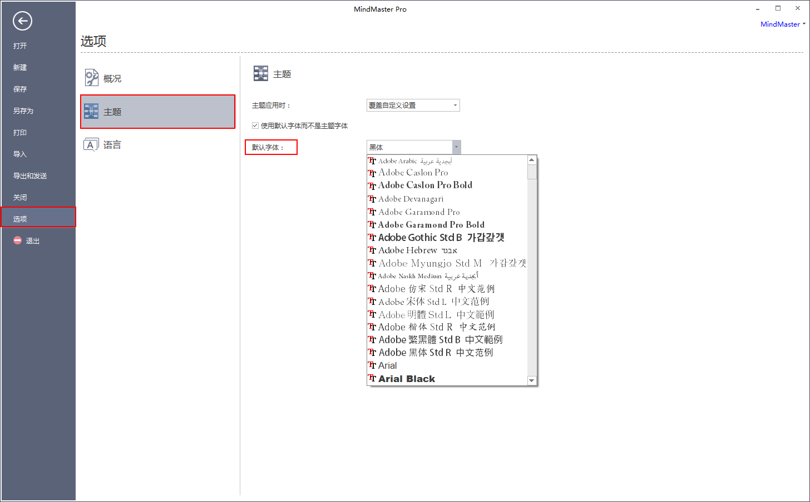Click font list scrollbar up arrow

532,160
